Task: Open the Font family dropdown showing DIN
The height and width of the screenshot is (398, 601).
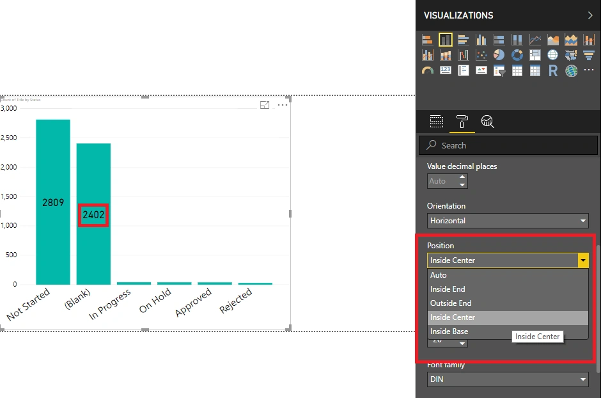Action: (508, 379)
